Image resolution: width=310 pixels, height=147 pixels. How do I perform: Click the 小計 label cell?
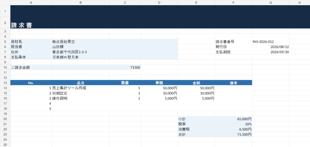[196, 119]
